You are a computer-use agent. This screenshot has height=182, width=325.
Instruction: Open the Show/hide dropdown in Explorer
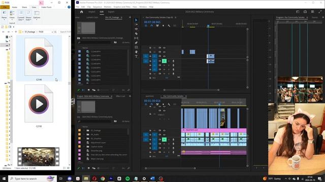pos(28,16)
